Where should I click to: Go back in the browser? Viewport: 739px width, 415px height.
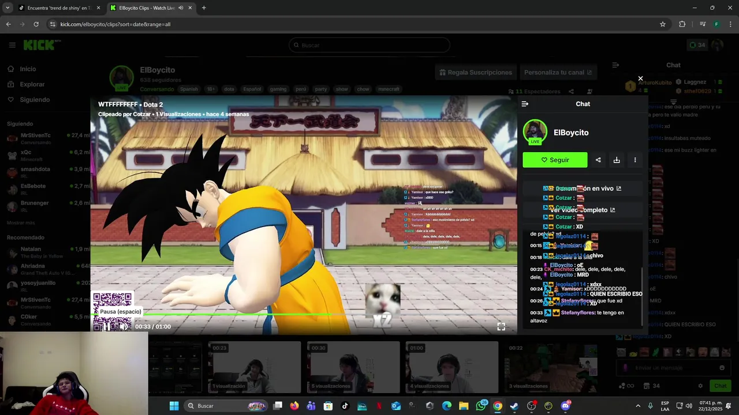(x=8, y=24)
